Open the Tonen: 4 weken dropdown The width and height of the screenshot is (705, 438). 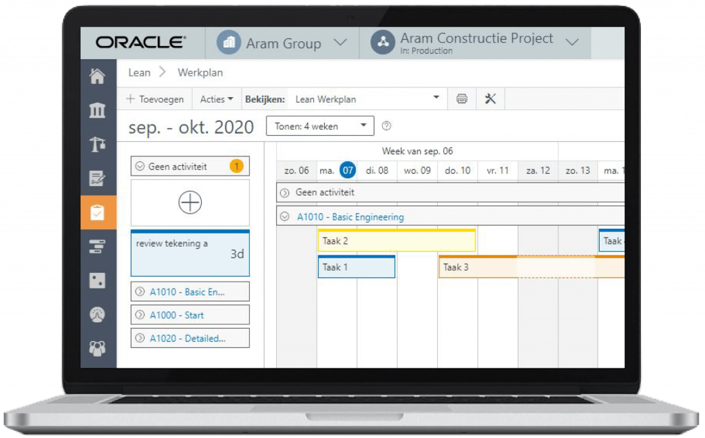click(x=320, y=126)
